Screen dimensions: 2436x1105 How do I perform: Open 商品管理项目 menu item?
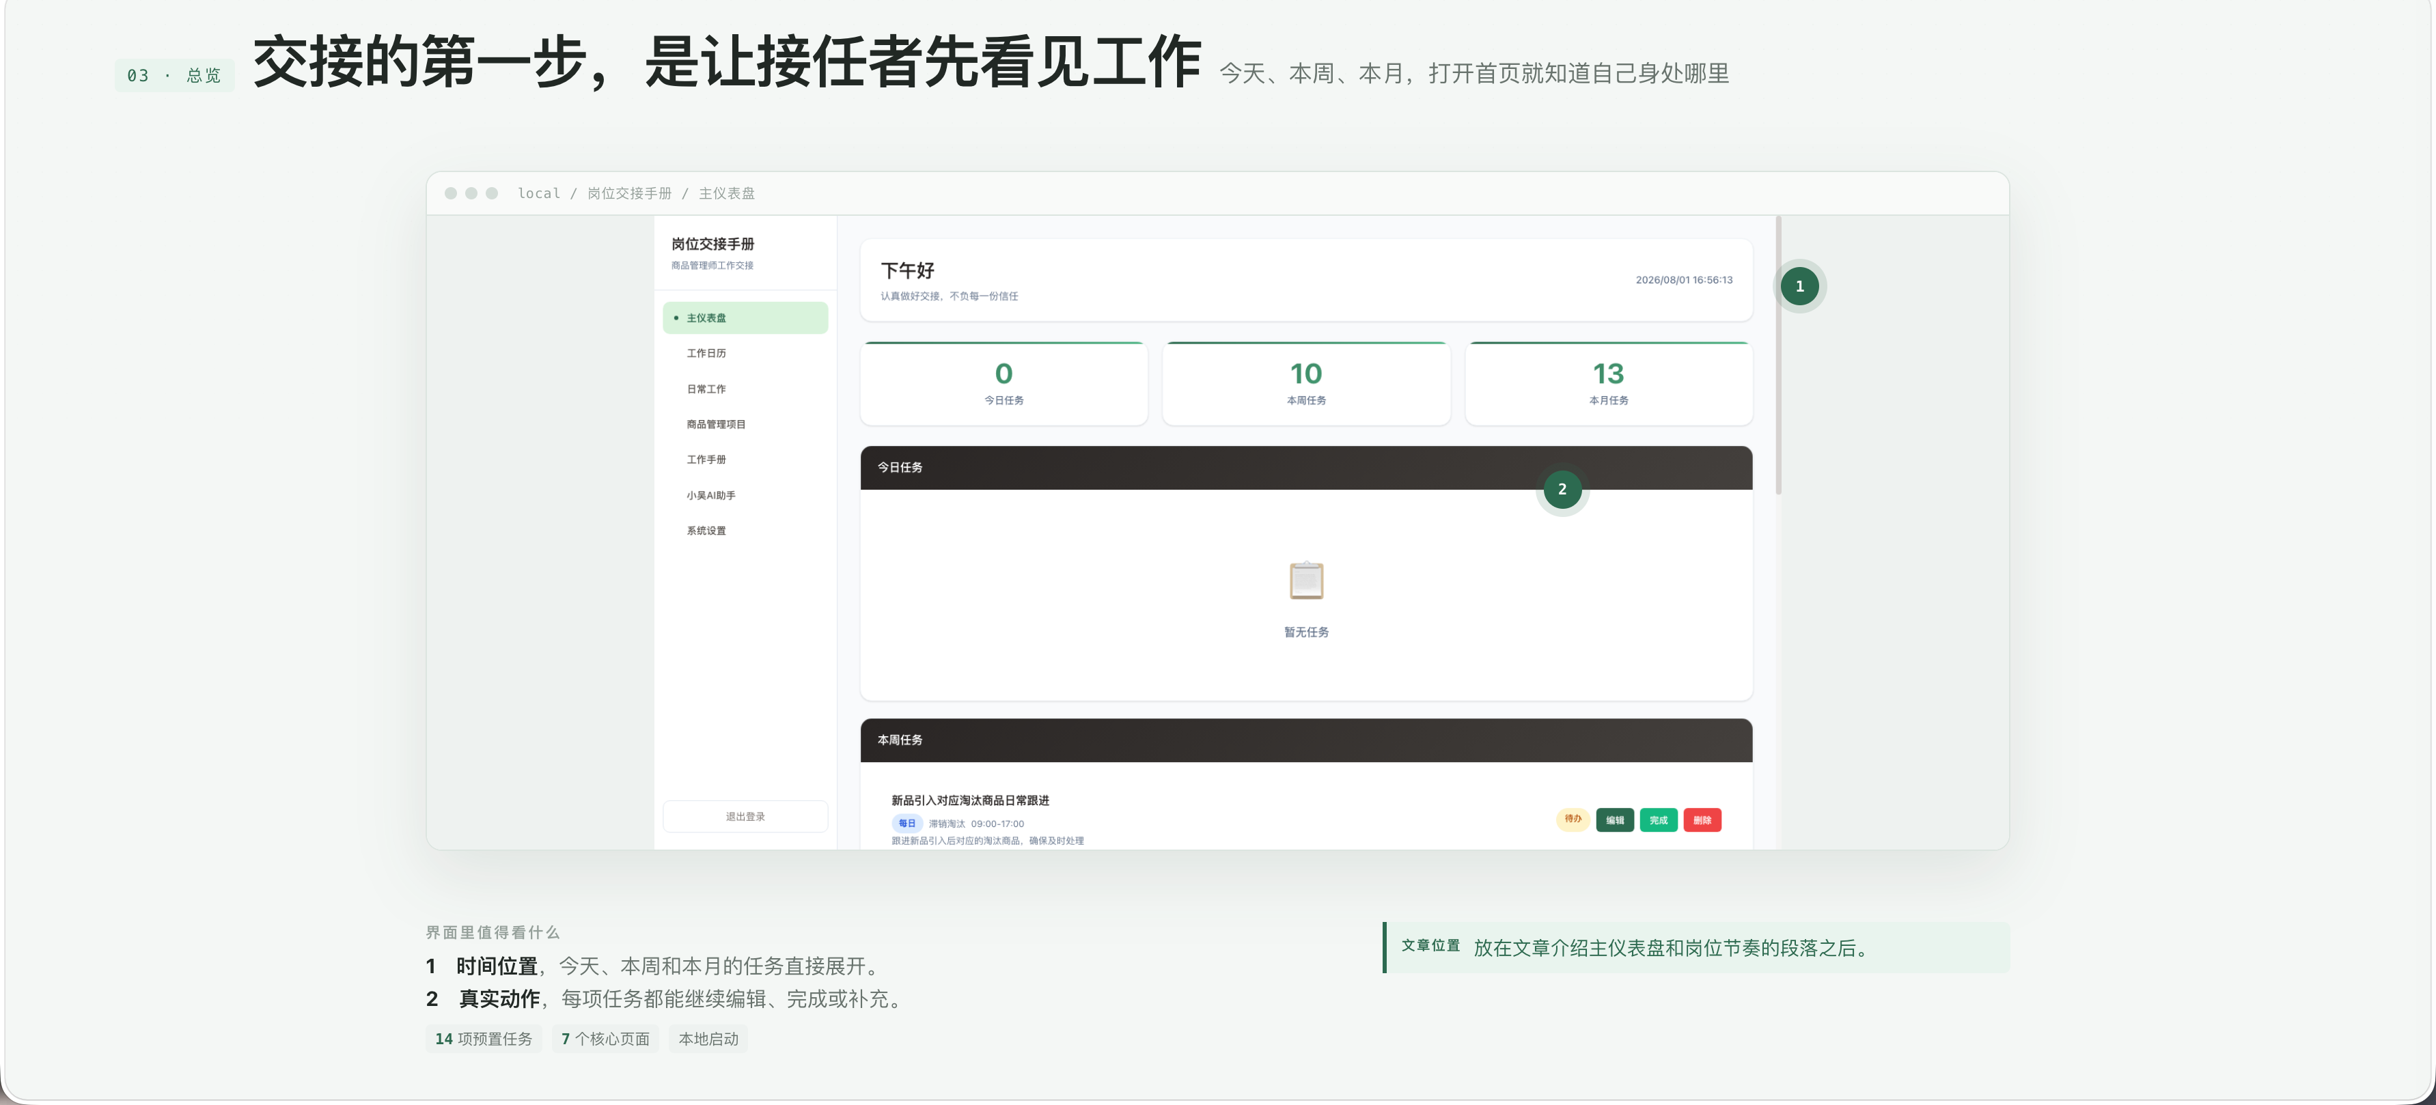[745, 424]
